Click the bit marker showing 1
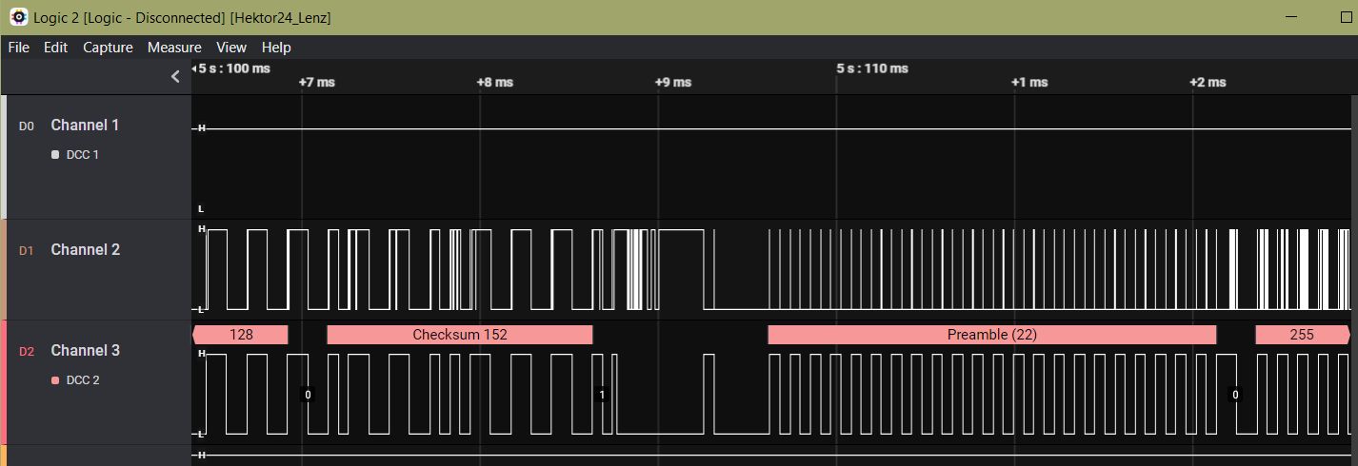The image size is (1358, 466). [x=601, y=395]
